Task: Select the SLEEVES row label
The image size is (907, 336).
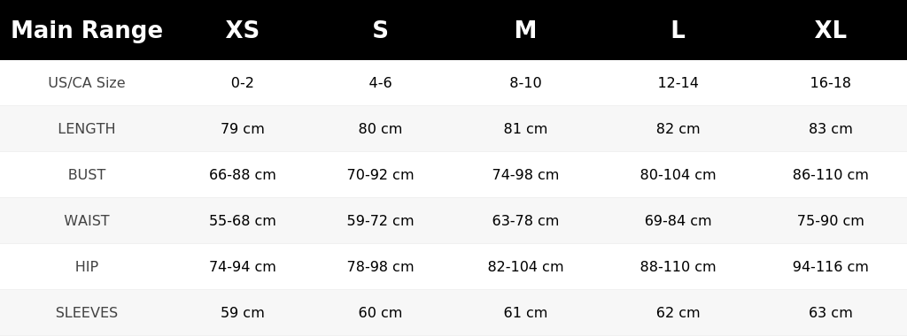Action: pos(87,312)
